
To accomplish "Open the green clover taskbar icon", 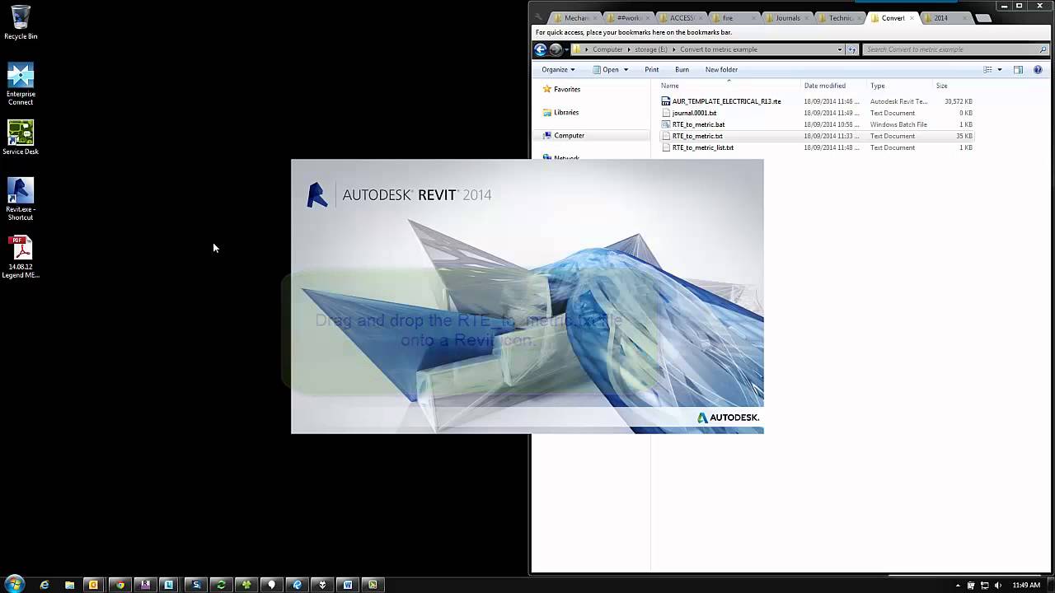I will click(x=246, y=585).
